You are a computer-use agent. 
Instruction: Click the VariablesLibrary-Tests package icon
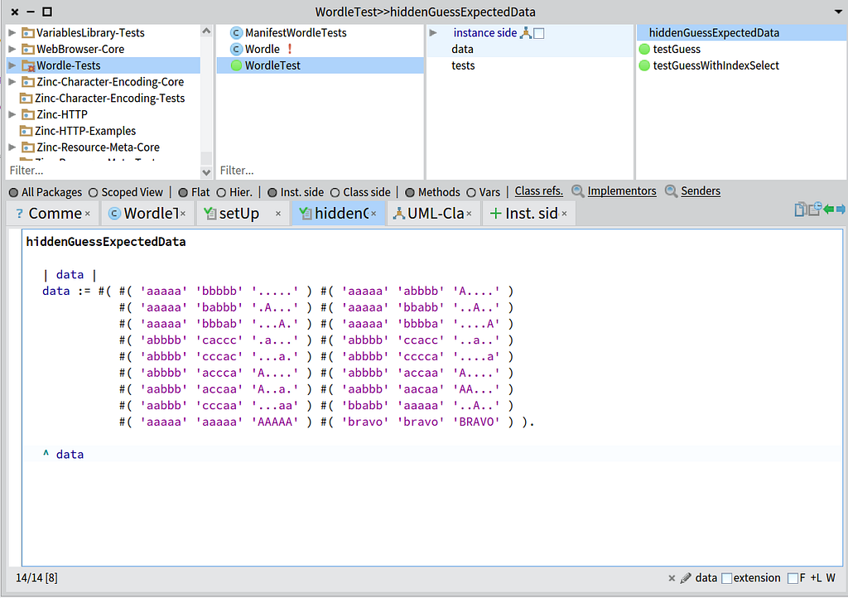pos(28,33)
